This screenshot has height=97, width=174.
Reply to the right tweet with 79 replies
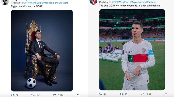101,94
